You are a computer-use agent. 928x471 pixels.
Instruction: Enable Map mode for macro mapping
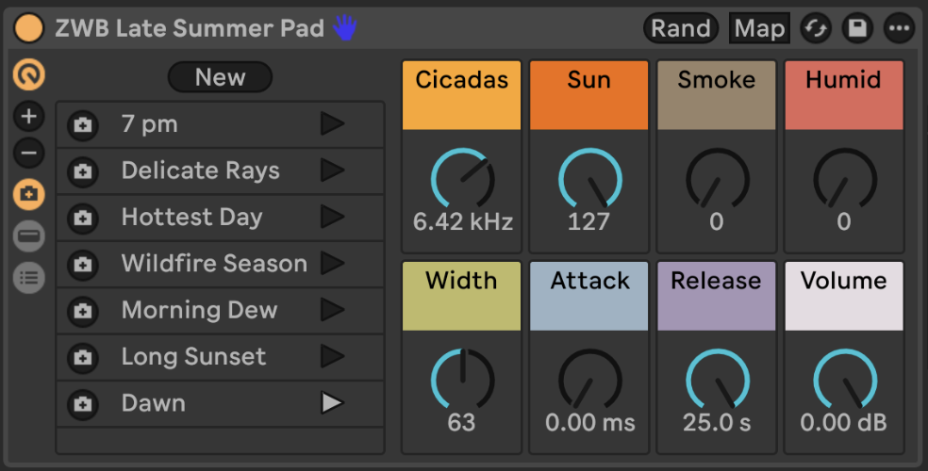pos(759,28)
